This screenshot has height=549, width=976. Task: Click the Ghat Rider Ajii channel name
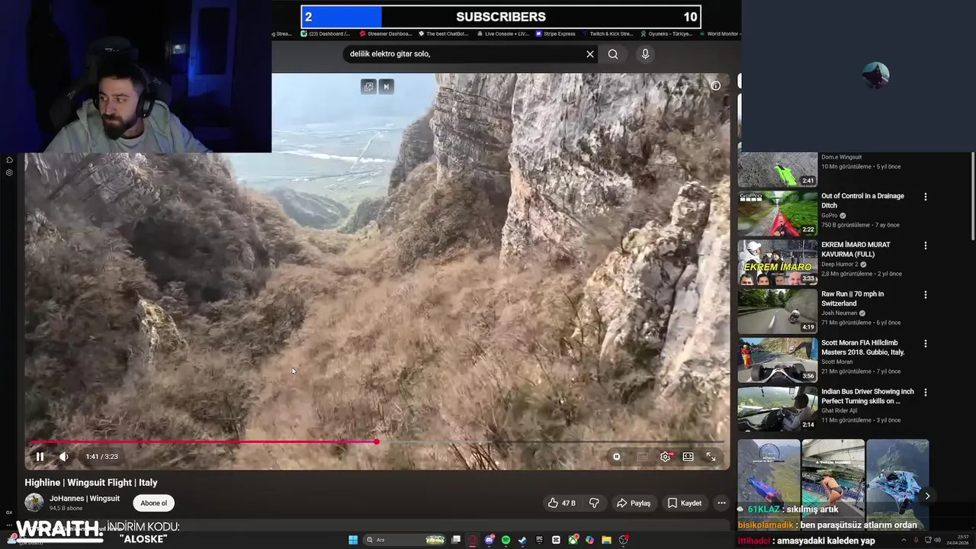pos(839,411)
